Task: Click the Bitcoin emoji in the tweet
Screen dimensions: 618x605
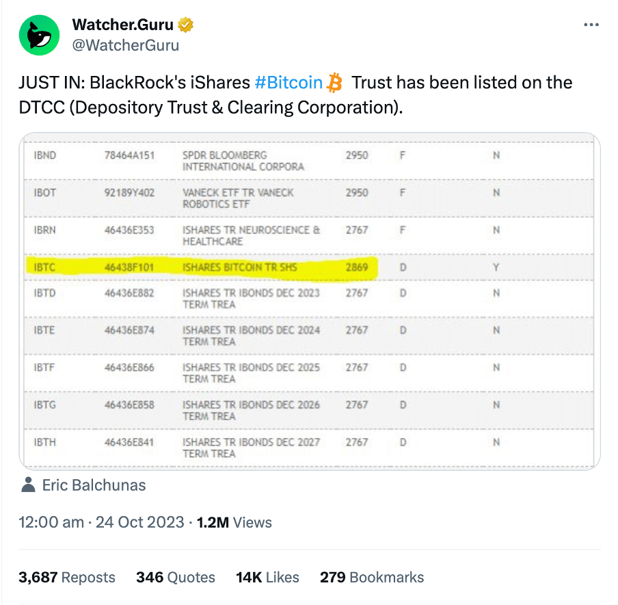Action: pos(334,81)
